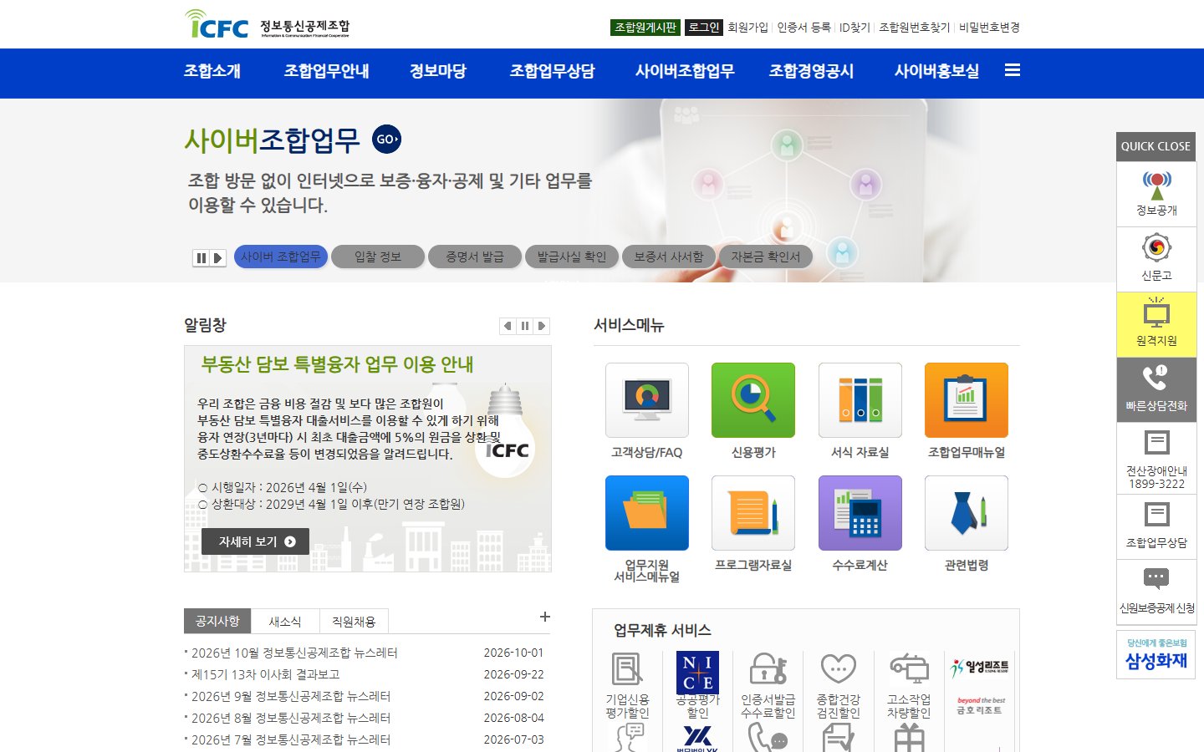The width and height of the screenshot is (1204, 752).
Task: Pause the 알림창 notice rotation
Action: tap(525, 326)
